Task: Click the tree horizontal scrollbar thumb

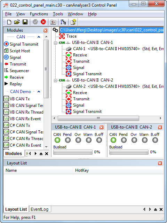Action: (98, 118)
